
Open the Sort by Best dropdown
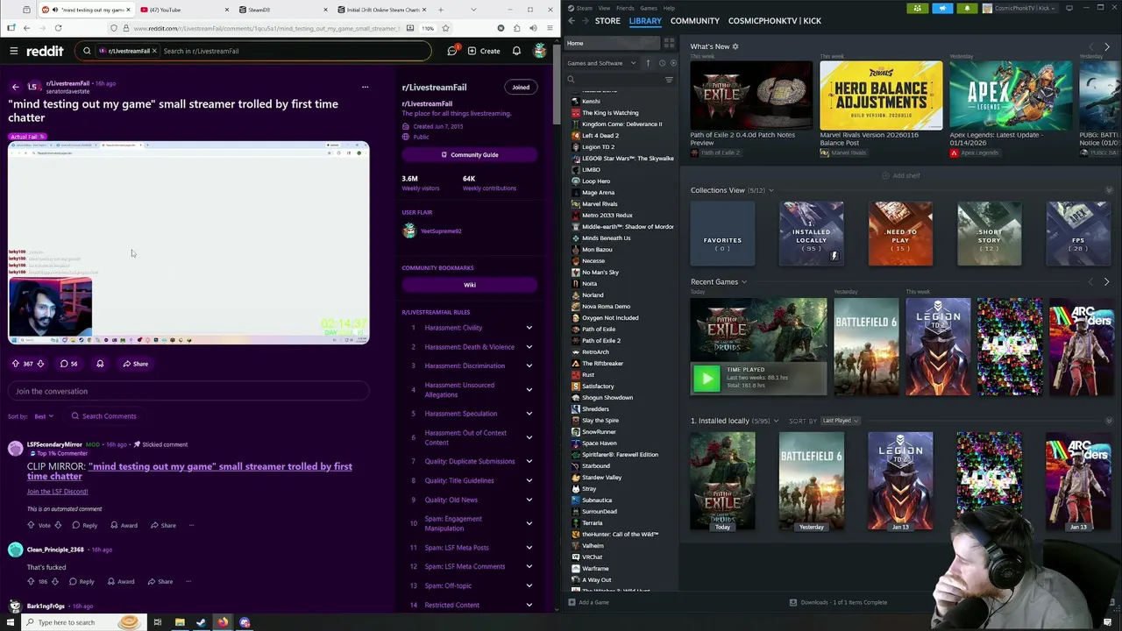[43, 416]
